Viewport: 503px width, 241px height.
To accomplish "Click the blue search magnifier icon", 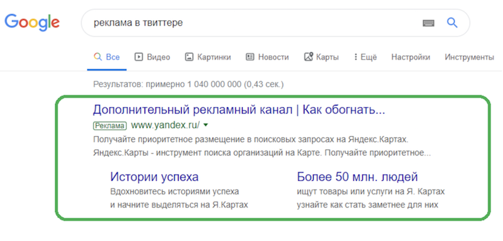I will pos(452,23).
